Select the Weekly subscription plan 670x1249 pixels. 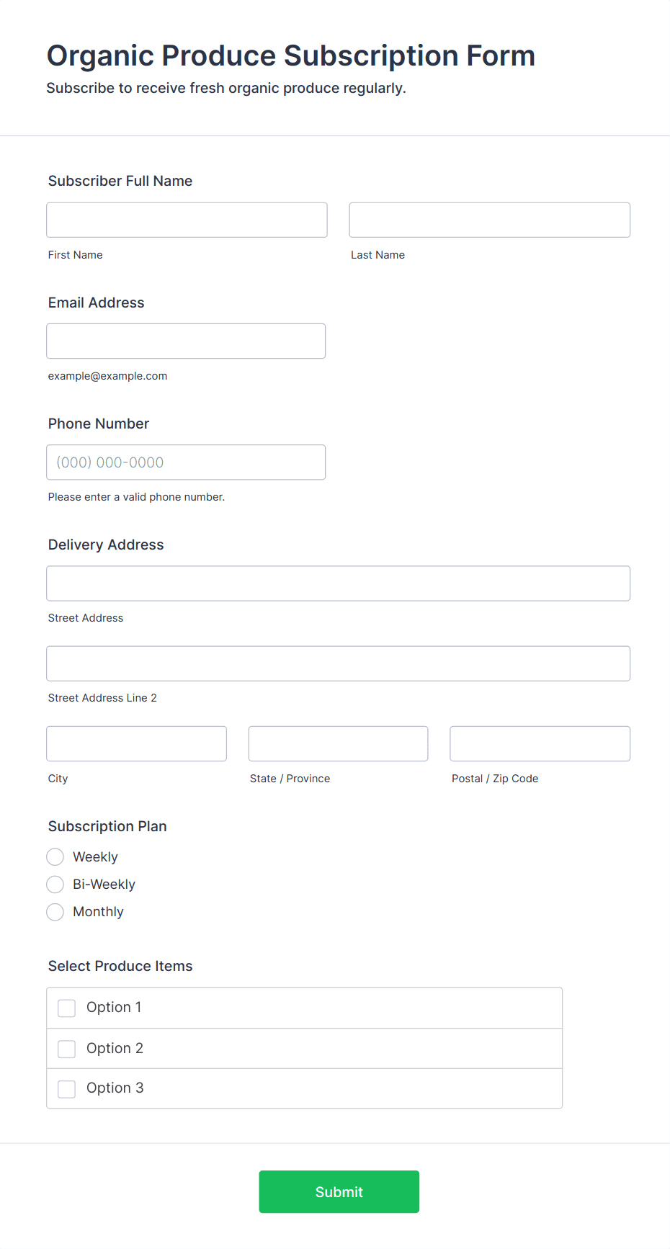coord(55,856)
